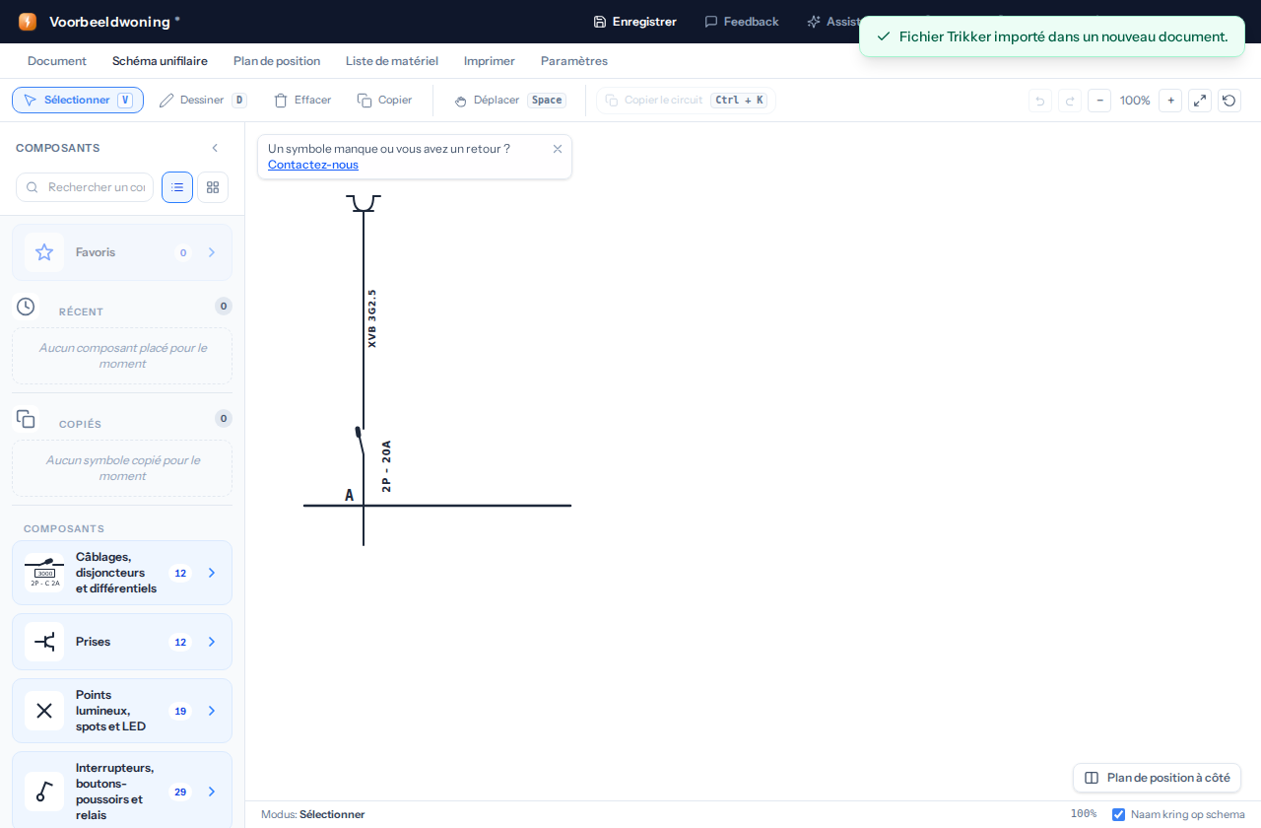Click the Prises socket symbol icon
Screen dimensions: 1261x828
click(x=44, y=642)
